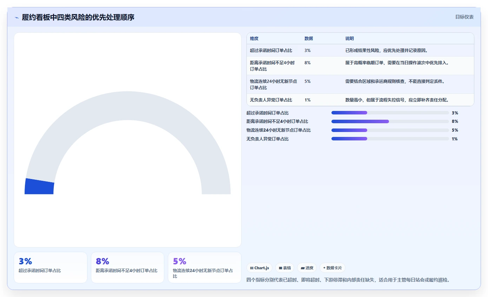Click the Chart.js tag chip
The width and height of the screenshot is (488, 297).
[x=259, y=268]
